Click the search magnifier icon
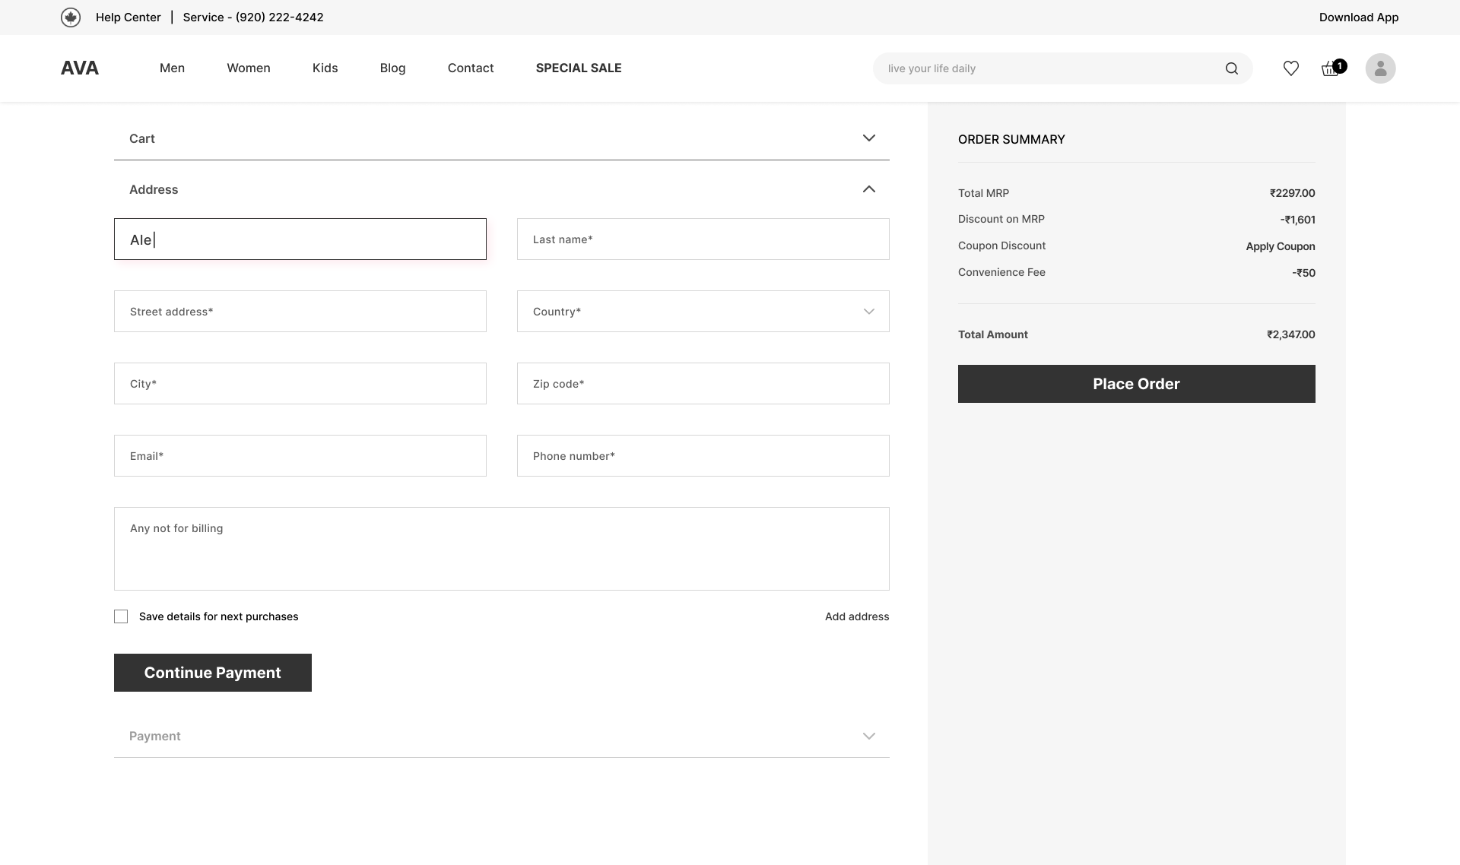The width and height of the screenshot is (1460, 865). point(1232,68)
